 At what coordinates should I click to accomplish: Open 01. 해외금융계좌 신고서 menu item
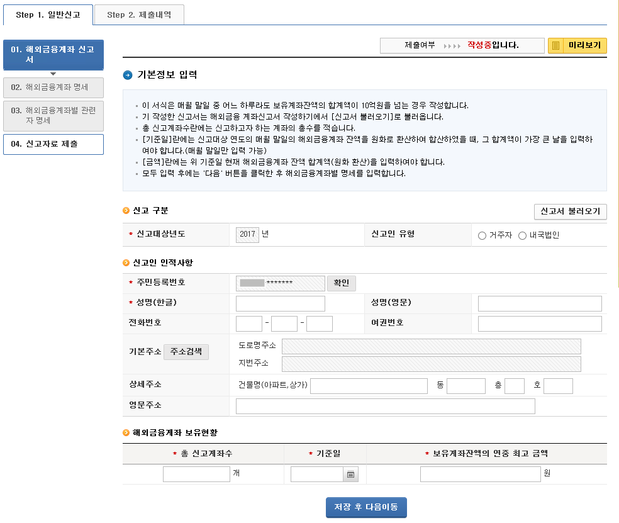coord(53,54)
